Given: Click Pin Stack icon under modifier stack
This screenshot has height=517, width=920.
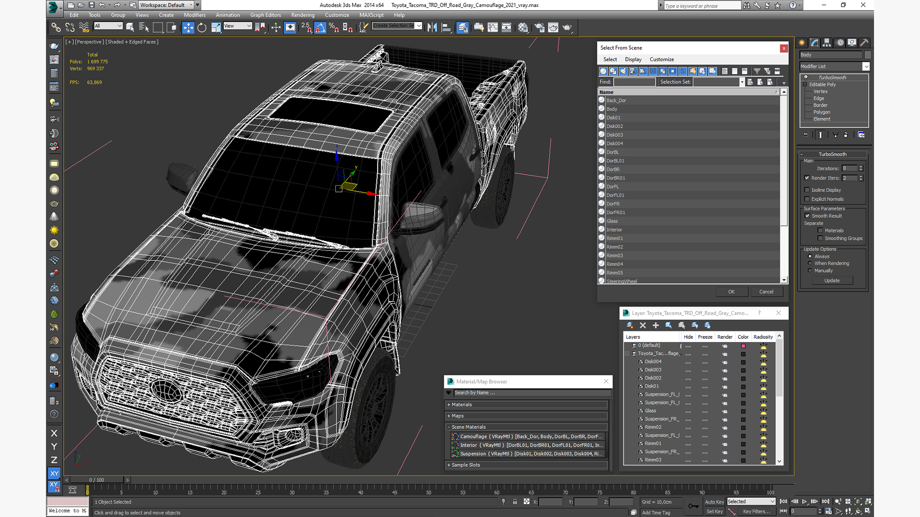Looking at the screenshot, I should 805,135.
